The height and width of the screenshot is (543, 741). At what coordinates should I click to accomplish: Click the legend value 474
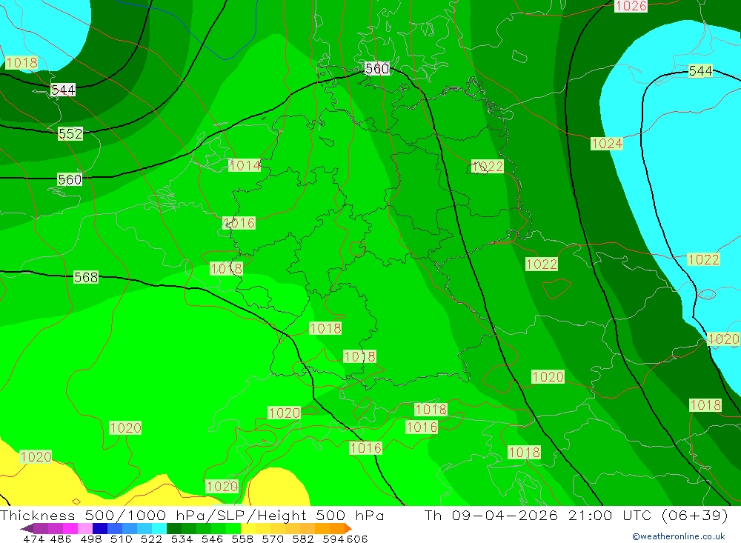pos(33,539)
